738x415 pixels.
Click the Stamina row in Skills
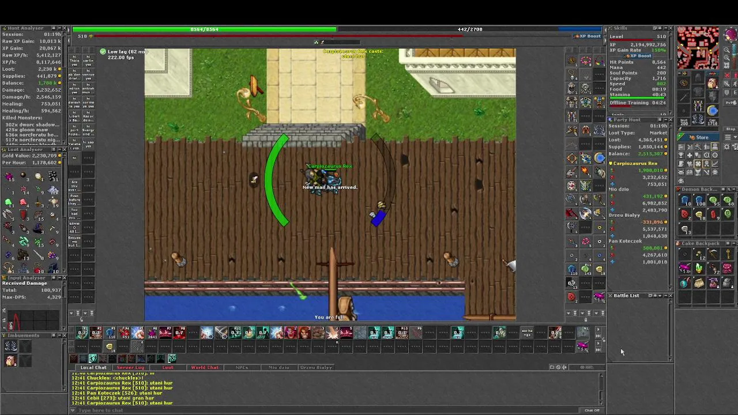(638, 95)
